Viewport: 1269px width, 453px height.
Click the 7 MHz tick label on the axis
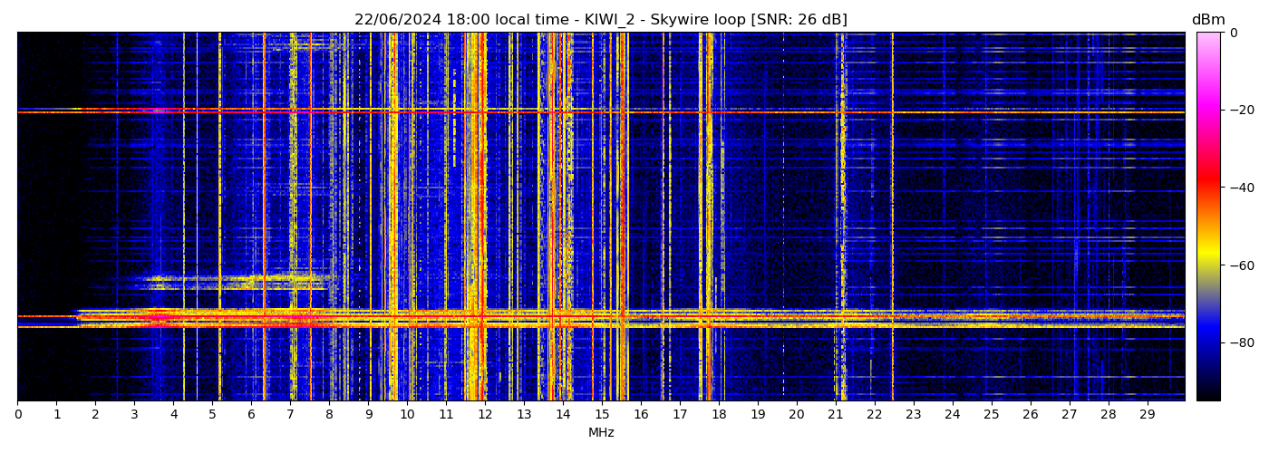coord(290,415)
